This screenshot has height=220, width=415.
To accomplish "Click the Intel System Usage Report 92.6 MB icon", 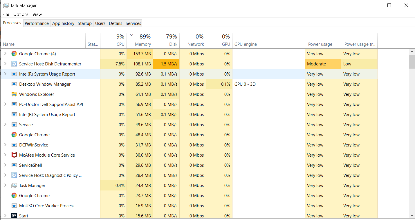I will point(14,74).
